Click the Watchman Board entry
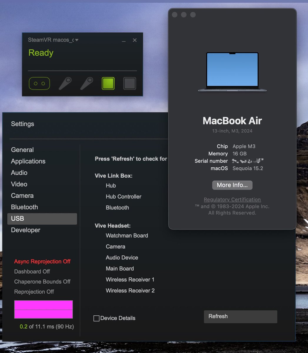The height and width of the screenshot is (353, 308). click(127, 236)
